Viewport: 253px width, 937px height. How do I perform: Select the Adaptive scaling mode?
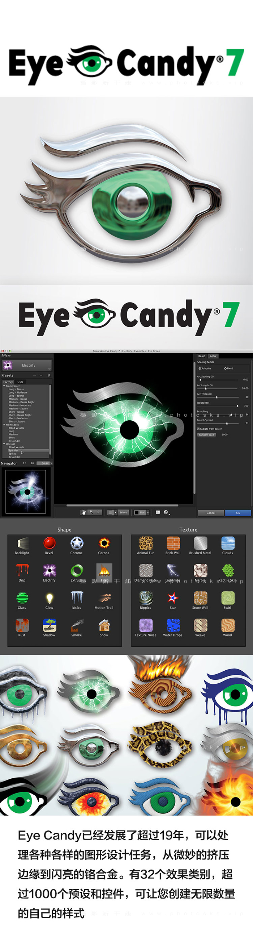coord(205,368)
